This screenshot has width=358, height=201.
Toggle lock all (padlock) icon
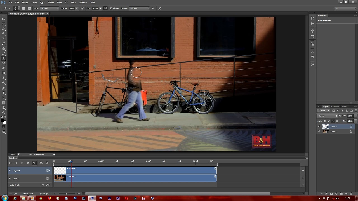pos(337,121)
